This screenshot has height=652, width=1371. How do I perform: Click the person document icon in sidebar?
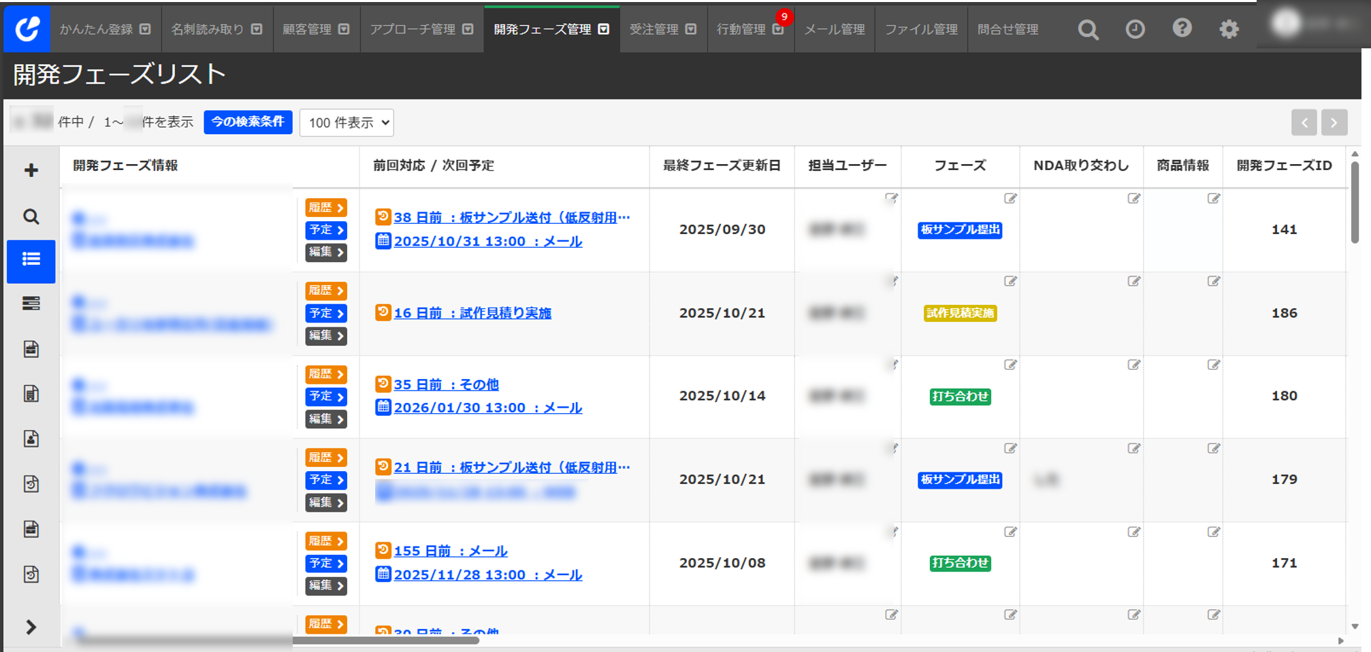[x=31, y=439]
